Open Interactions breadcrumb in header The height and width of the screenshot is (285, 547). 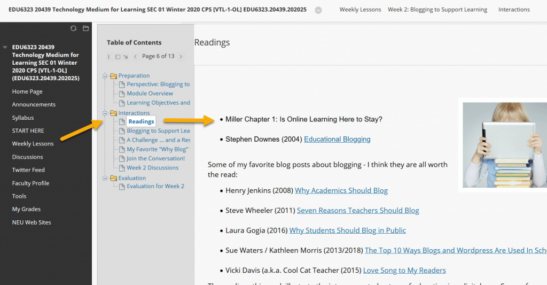tap(514, 10)
